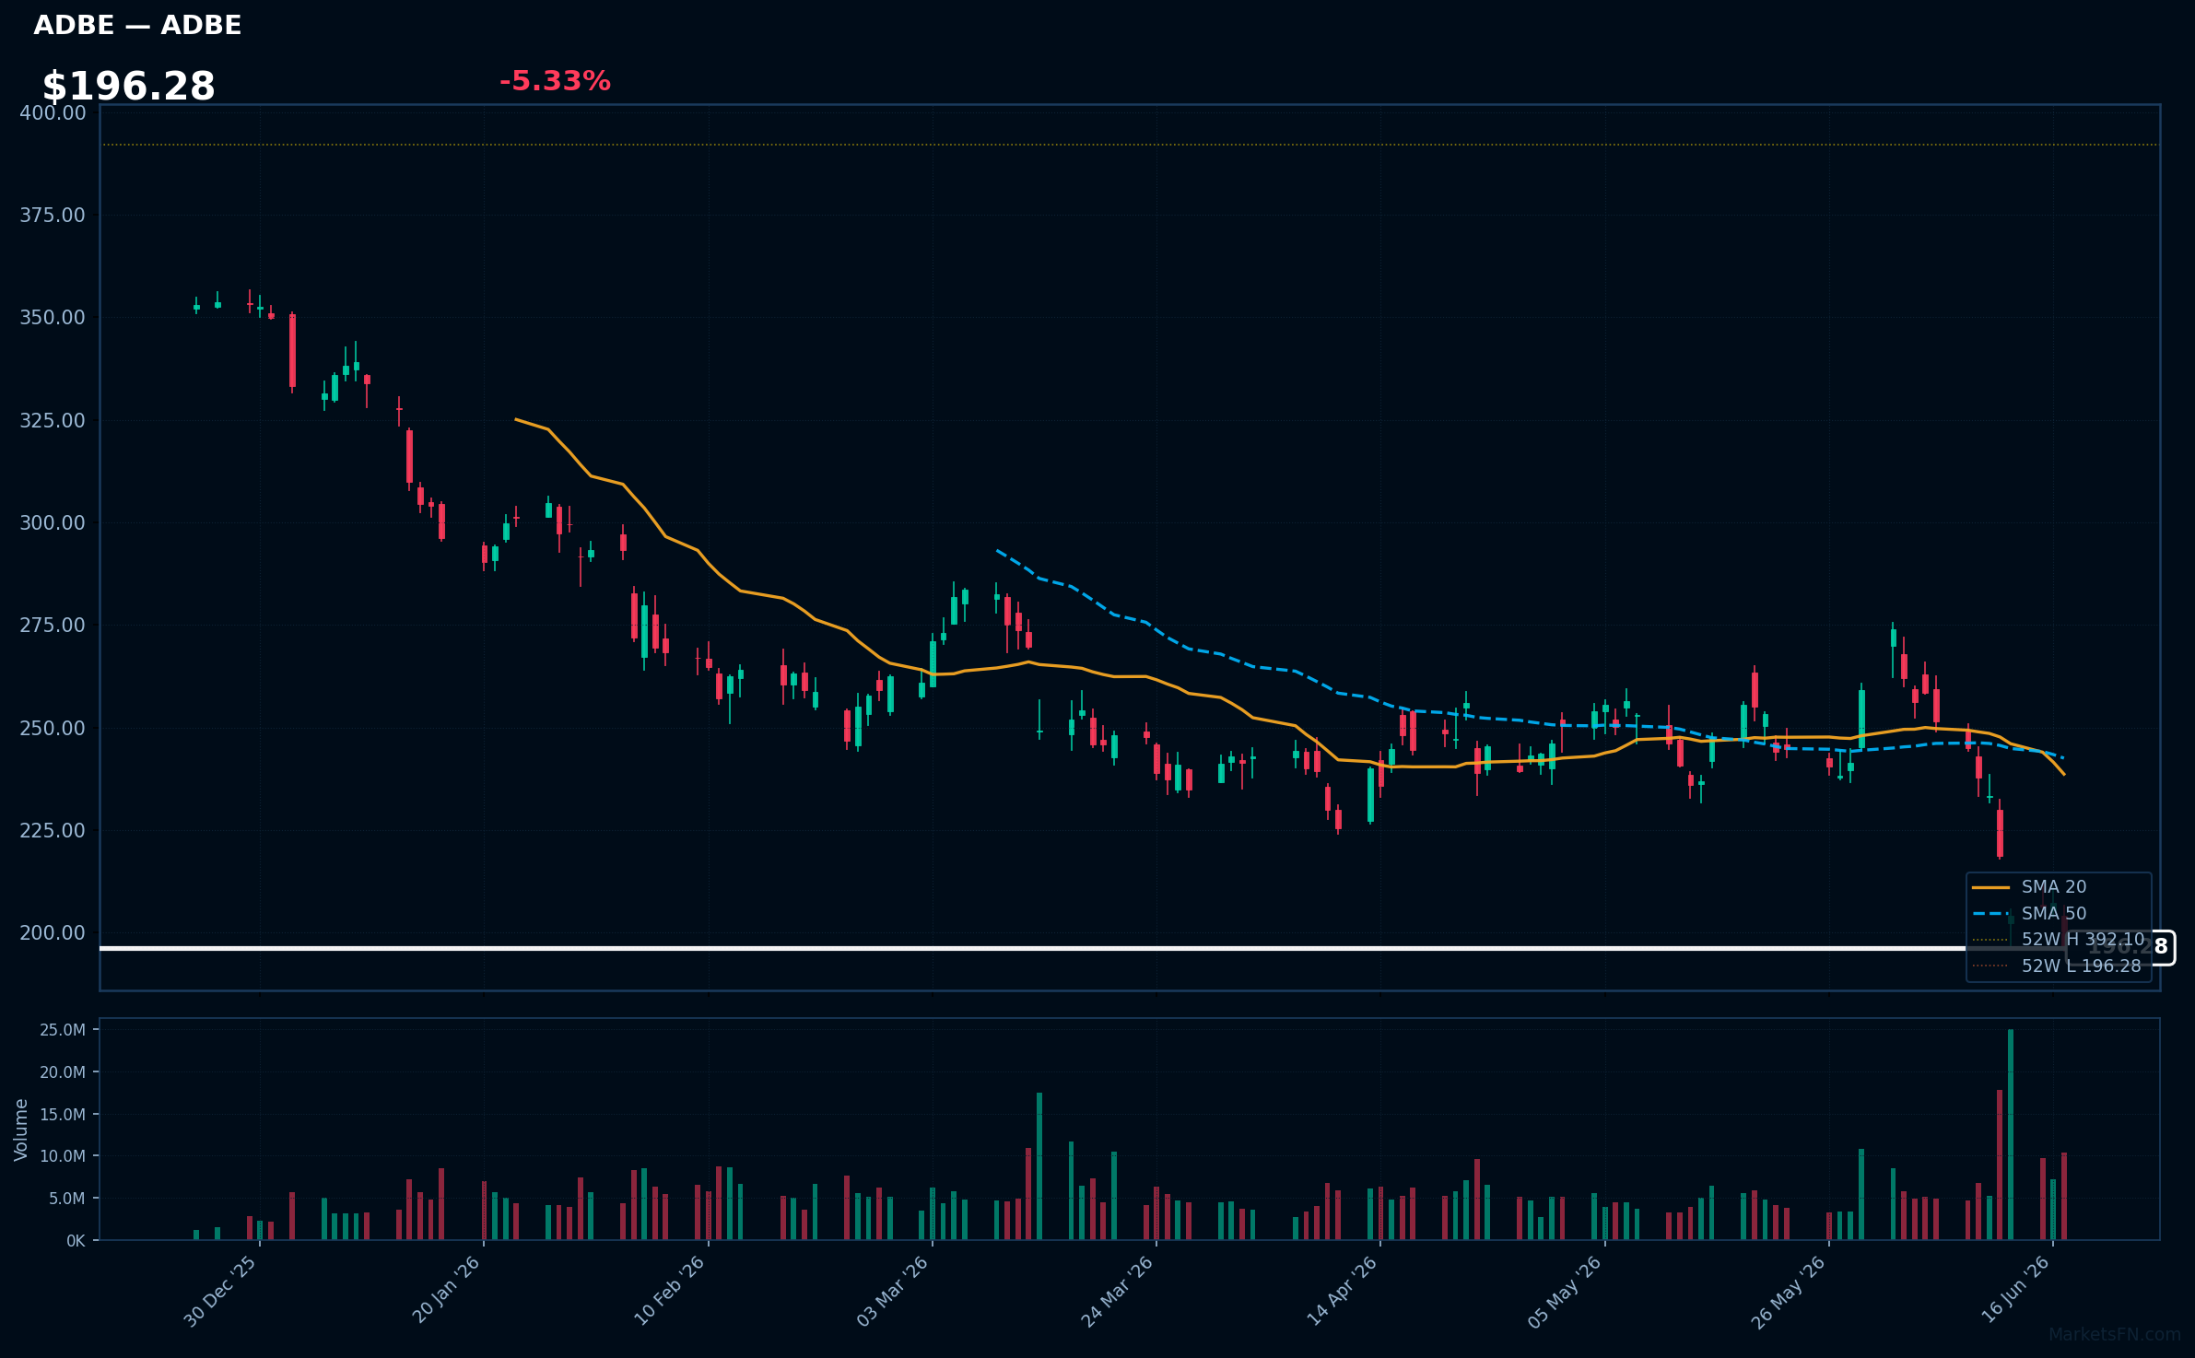Image resolution: width=2195 pixels, height=1358 pixels.
Task: Click the 10 Feb '26 date label
Action: click(669, 1291)
